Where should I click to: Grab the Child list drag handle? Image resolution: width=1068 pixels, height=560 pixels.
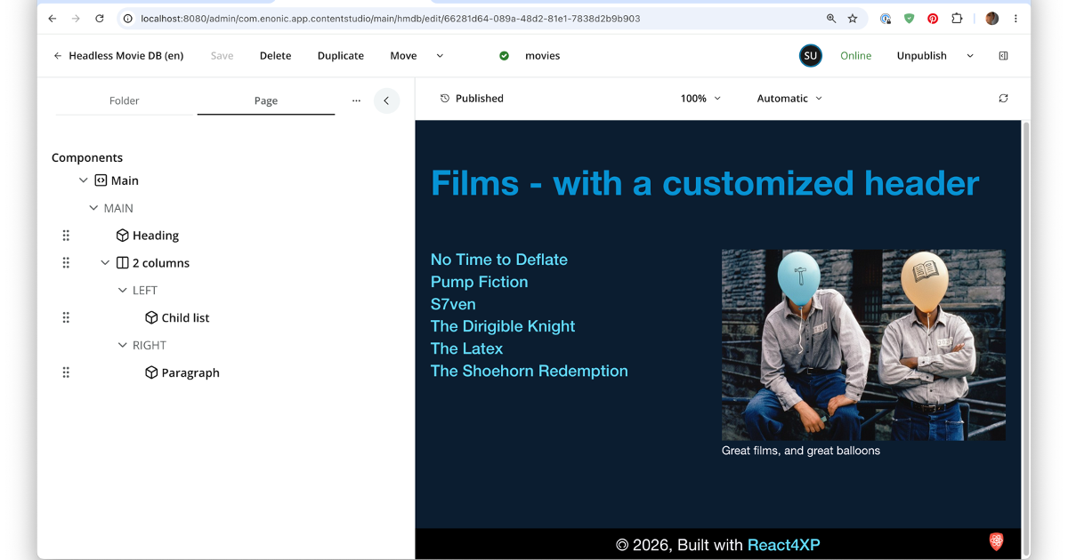[66, 317]
